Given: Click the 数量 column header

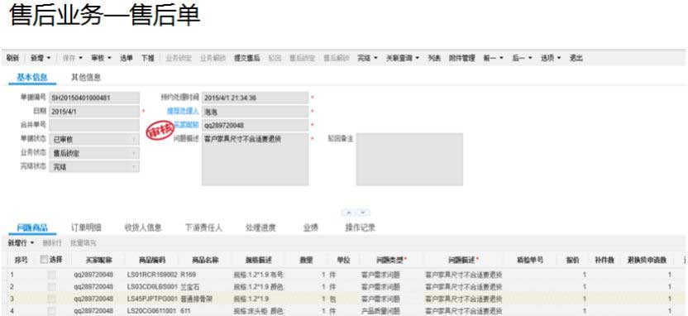Looking at the screenshot, I should pos(306,260).
